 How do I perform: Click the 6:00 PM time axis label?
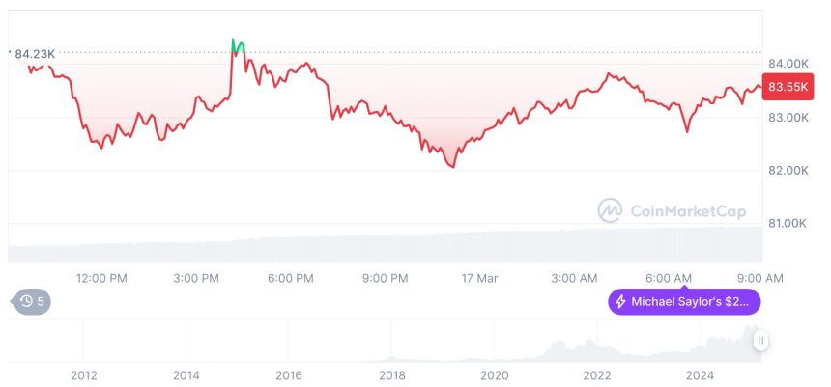pos(291,278)
